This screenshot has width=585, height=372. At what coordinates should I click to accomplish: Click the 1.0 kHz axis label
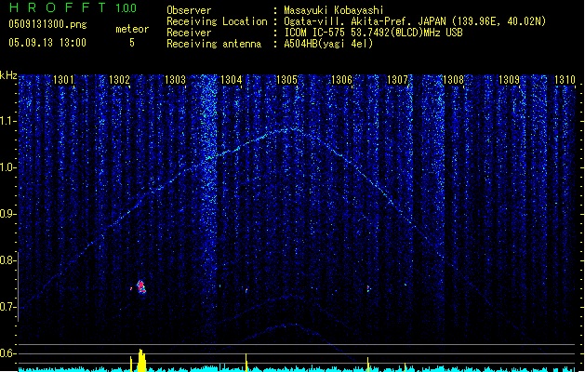pos(8,167)
